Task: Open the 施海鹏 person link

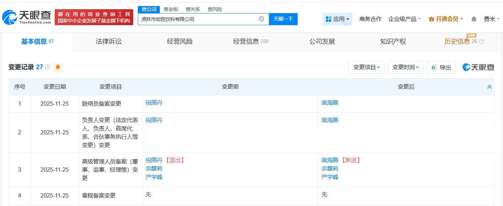Action: coord(329,102)
